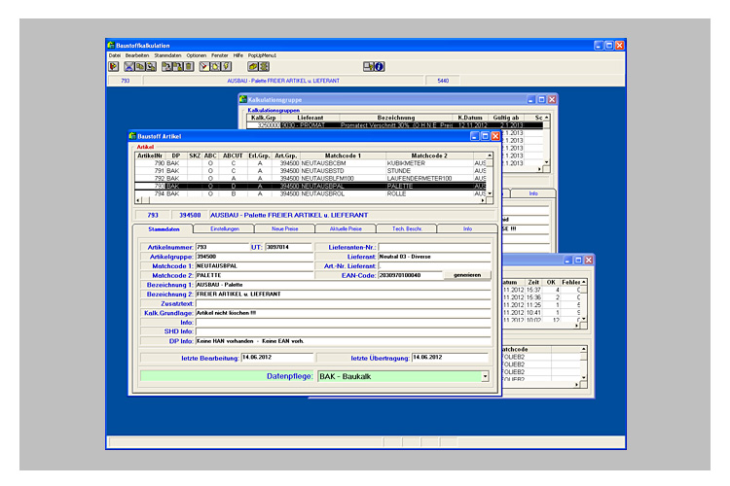This screenshot has width=730, height=486.
Task: Click the blue info toolbar icon
Action: (380, 66)
